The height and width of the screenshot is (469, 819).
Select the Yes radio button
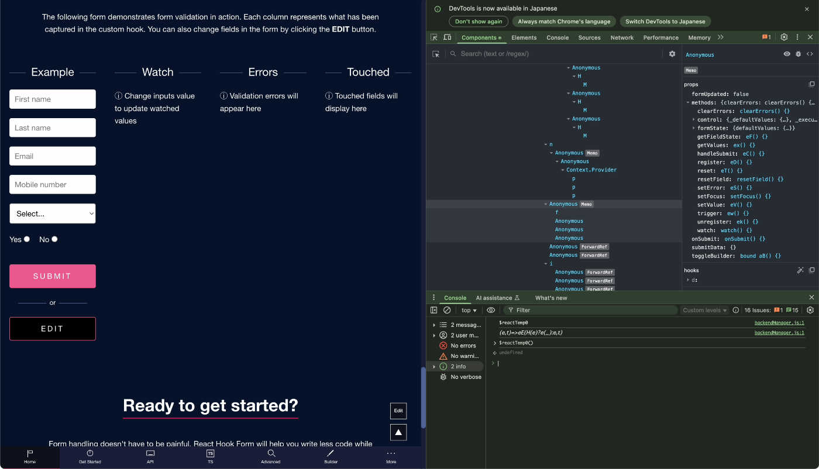point(27,239)
